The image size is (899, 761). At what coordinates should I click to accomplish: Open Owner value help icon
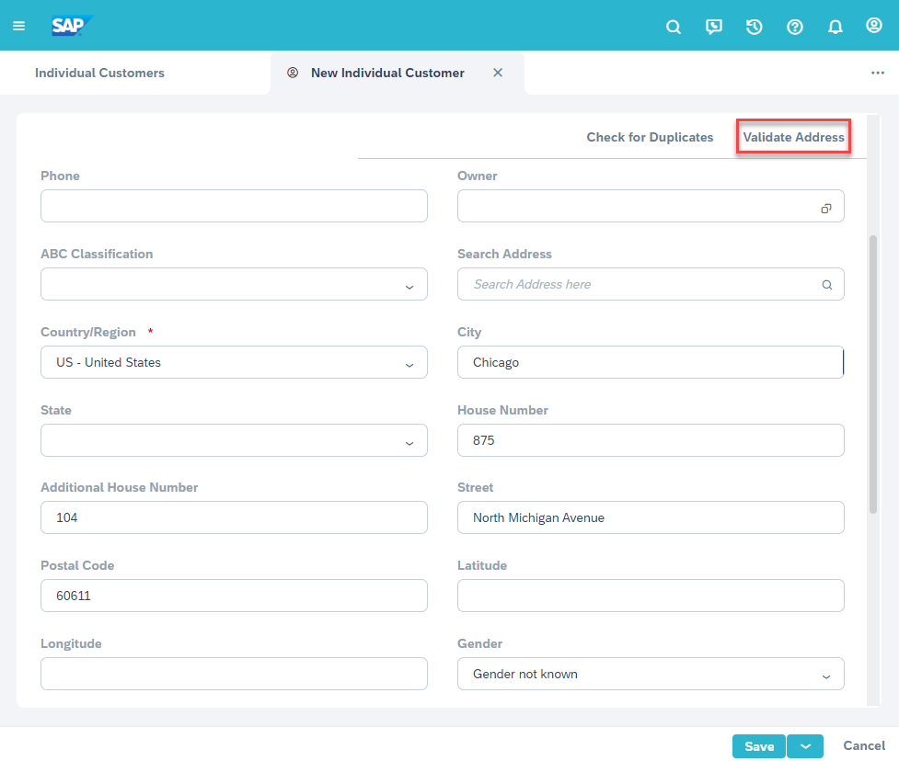pyautogui.click(x=826, y=209)
